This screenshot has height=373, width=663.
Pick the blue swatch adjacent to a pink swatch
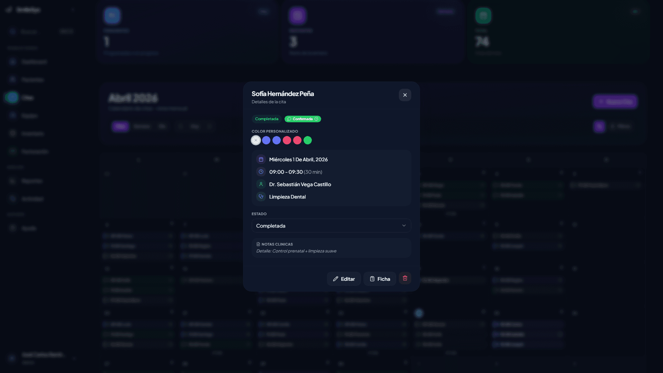click(x=277, y=140)
